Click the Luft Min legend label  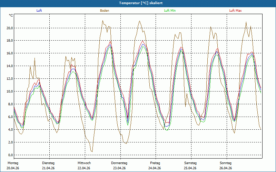tap(170, 11)
